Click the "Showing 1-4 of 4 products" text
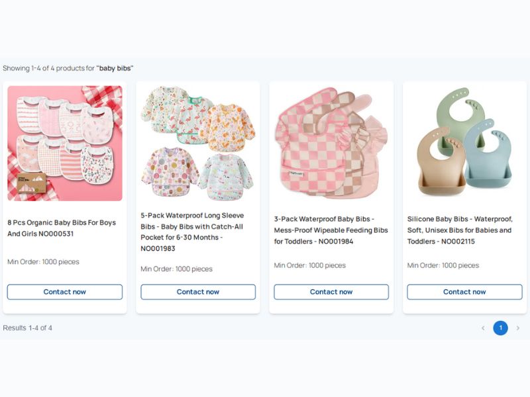This screenshot has width=530, height=397. pos(68,68)
